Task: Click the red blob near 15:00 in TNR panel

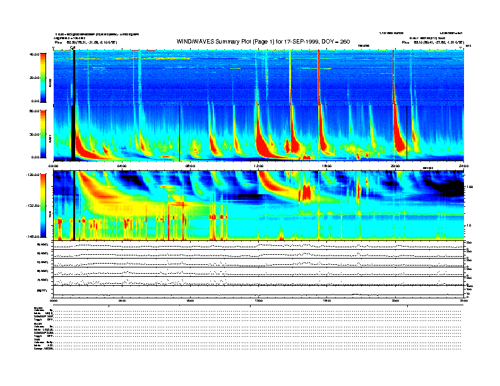Action: tap(306, 193)
